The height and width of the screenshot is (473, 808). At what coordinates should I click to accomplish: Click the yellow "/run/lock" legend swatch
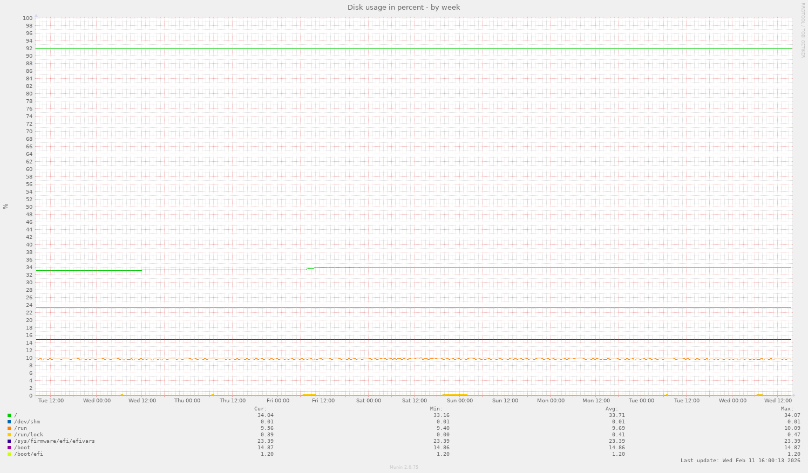(x=9, y=434)
